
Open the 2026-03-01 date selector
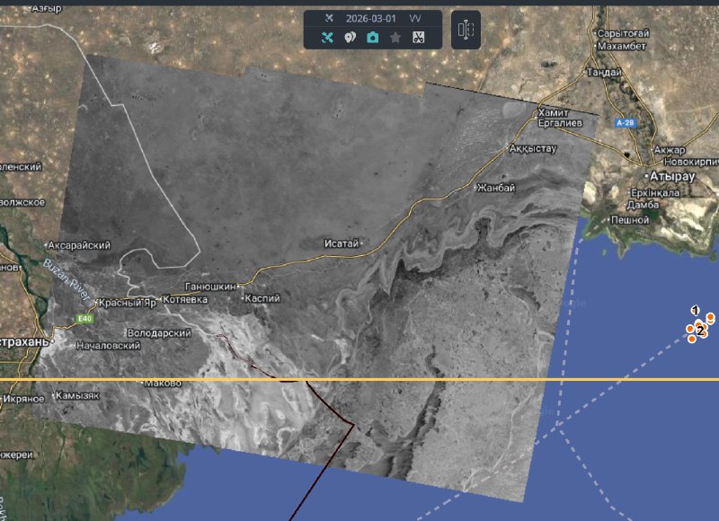point(370,18)
